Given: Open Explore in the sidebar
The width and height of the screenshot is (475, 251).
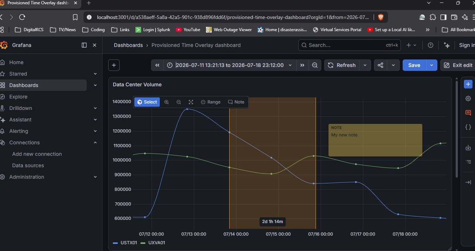Looking at the screenshot, I should coord(18,97).
